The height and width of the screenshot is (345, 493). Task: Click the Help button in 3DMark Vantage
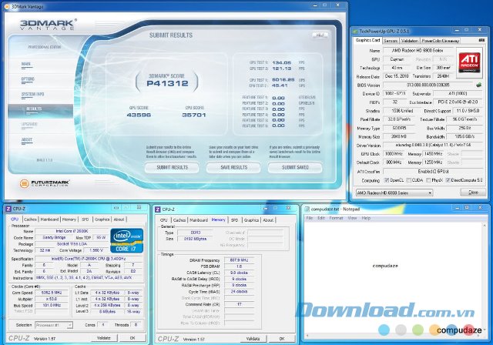(320, 35)
